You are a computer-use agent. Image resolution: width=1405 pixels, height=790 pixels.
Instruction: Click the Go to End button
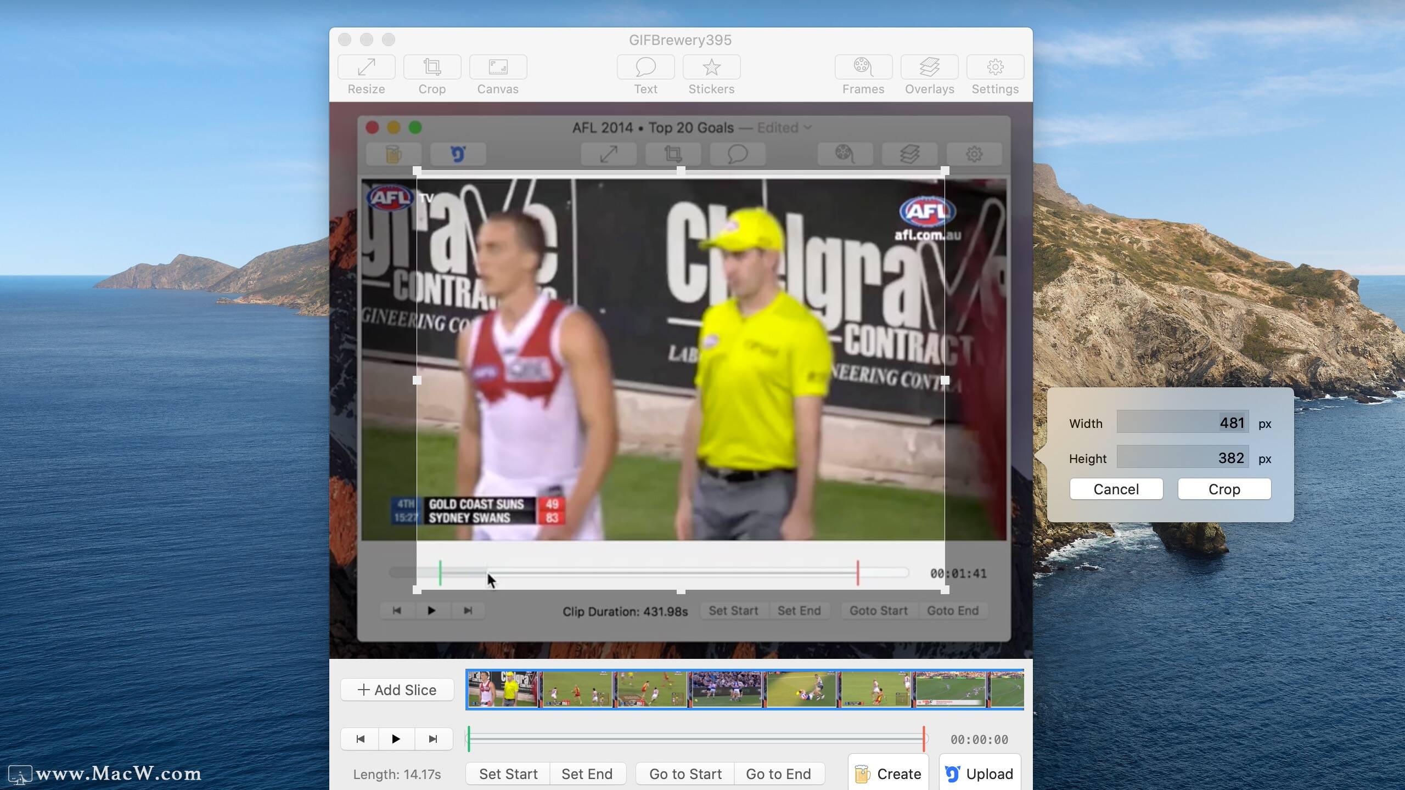tap(779, 774)
